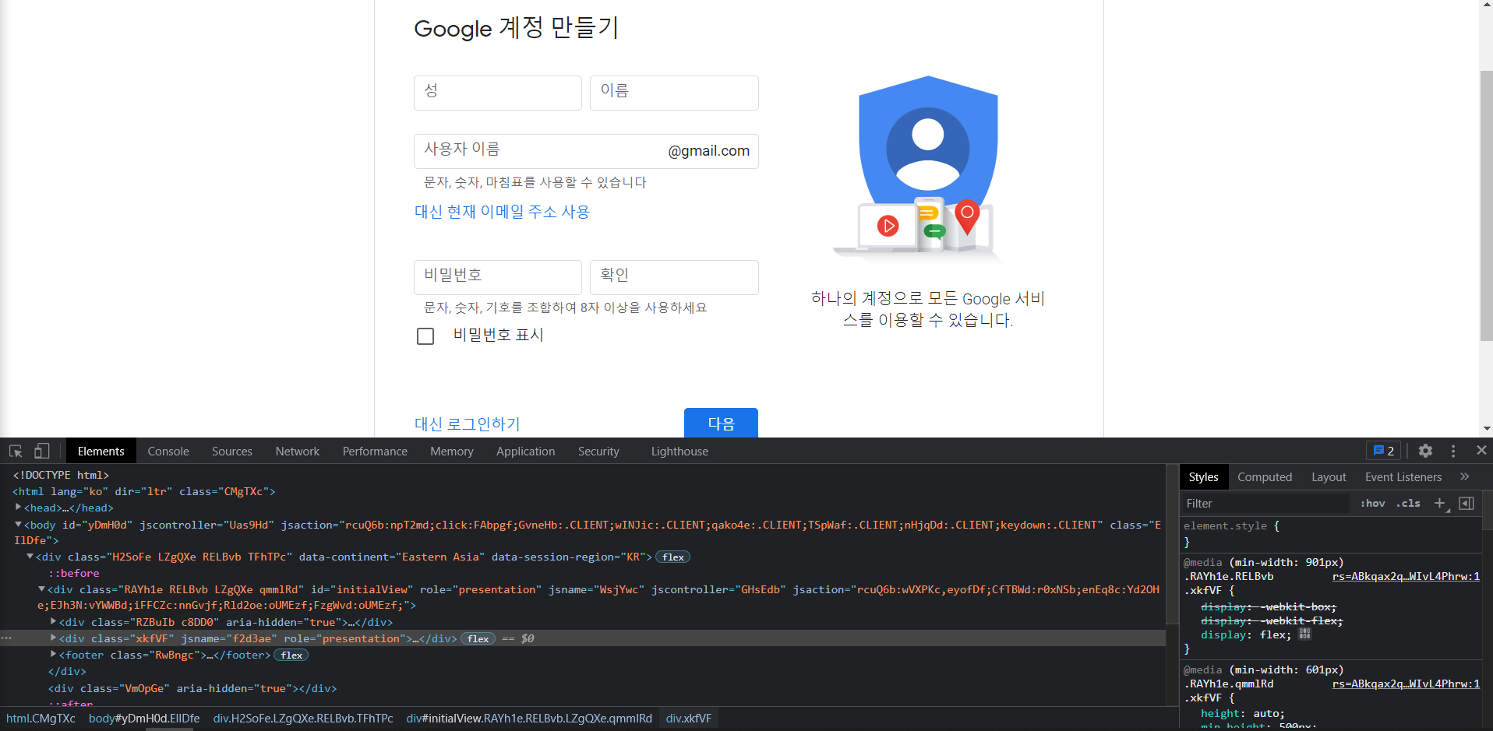Toggle the flex badge on footer RwBngc
The width and height of the screenshot is (1493, 731).
tap(291, 655)
